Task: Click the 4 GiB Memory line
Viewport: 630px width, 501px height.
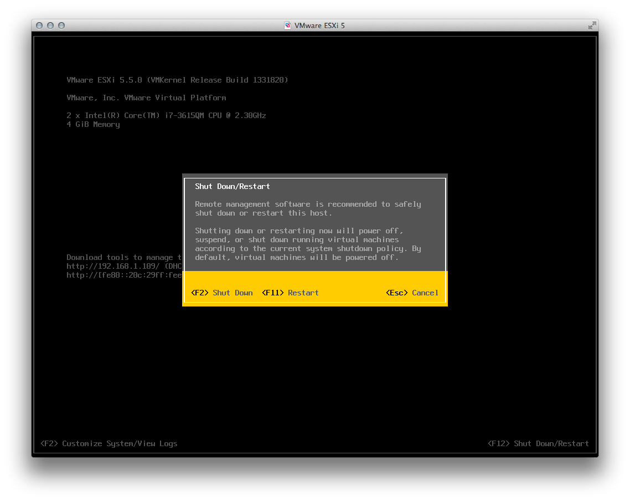Action: click(93, 125)
